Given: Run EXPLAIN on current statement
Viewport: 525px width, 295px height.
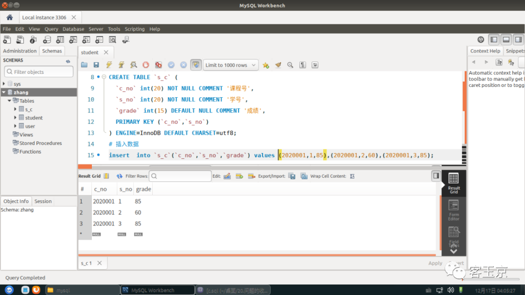Looking at the screenshot, I should (134, 65).
